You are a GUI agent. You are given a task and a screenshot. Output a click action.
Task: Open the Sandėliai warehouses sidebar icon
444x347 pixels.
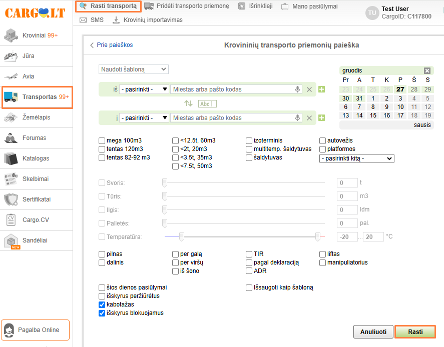11,240
